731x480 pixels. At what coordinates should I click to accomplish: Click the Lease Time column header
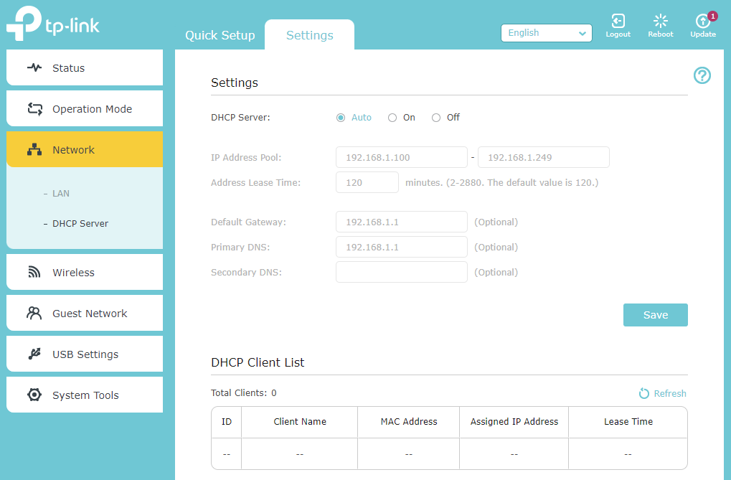click(x=628, y=422)
